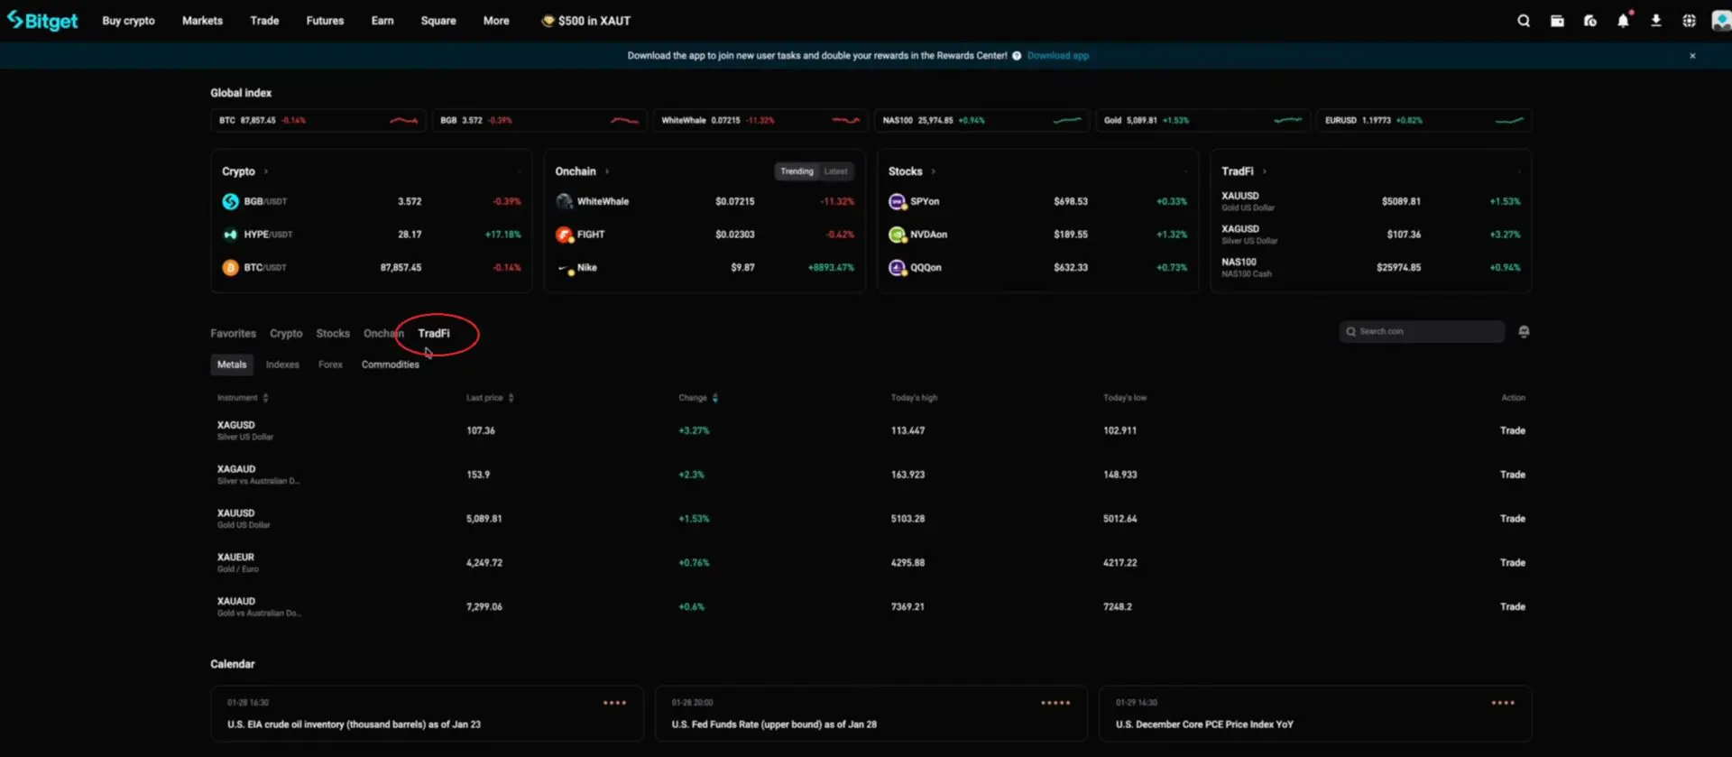1732x757 pixels.
Task: Select the FIGHT token icon
Action: tap(565, 235)
